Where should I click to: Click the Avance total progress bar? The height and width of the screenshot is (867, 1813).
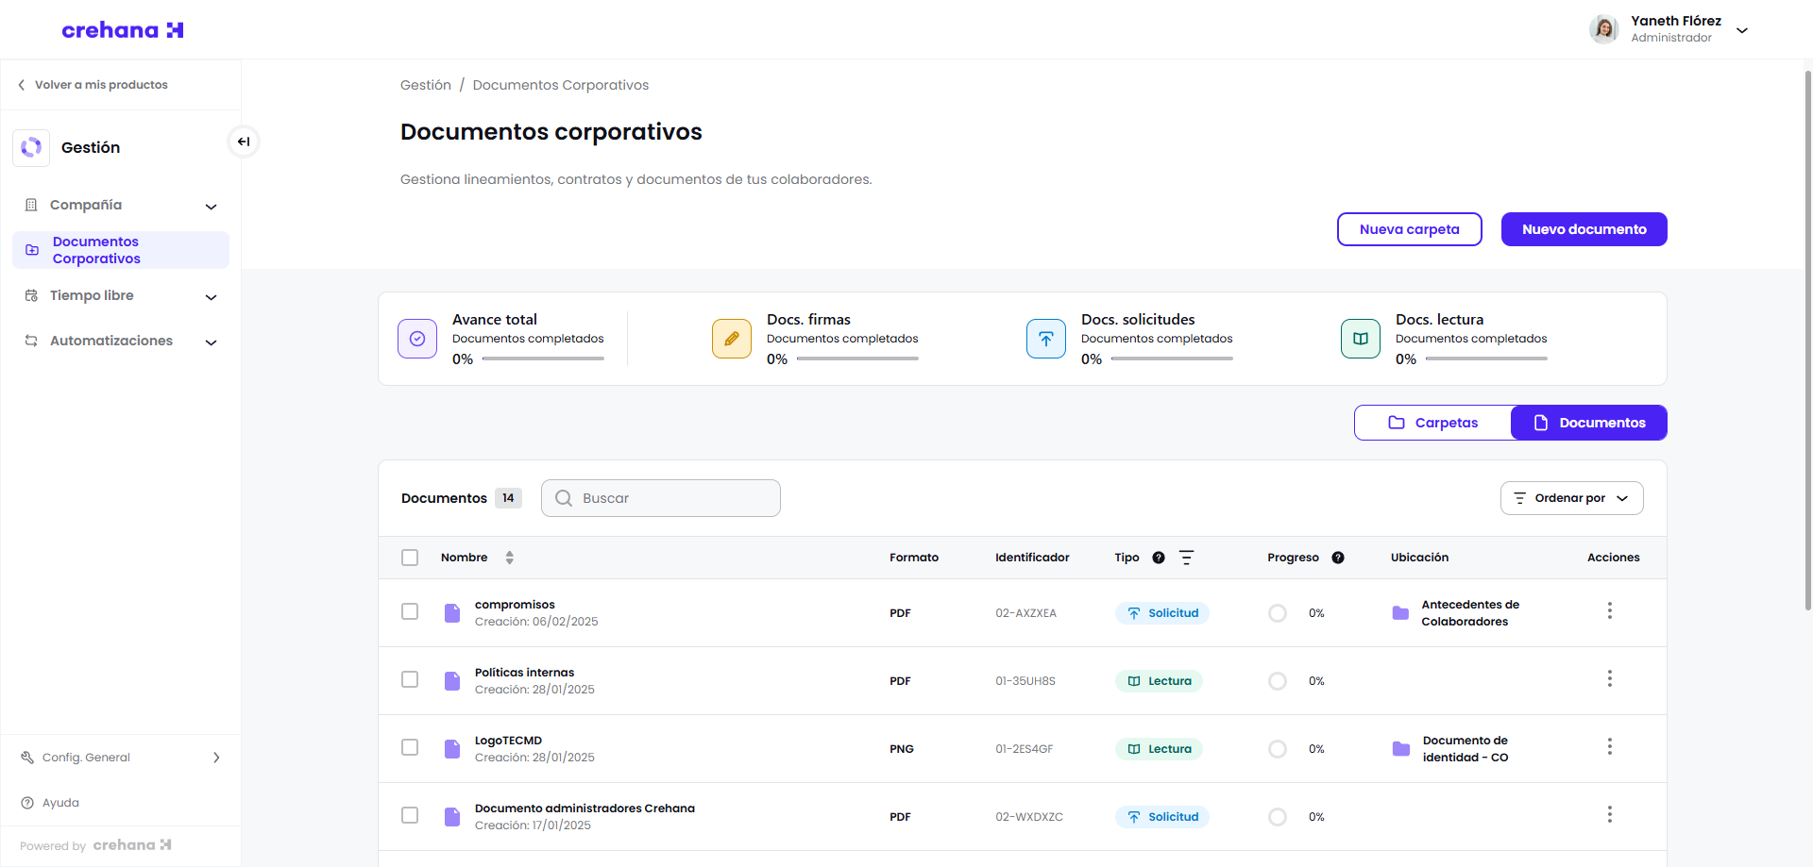pyautogui.click(x=543, y=358)
